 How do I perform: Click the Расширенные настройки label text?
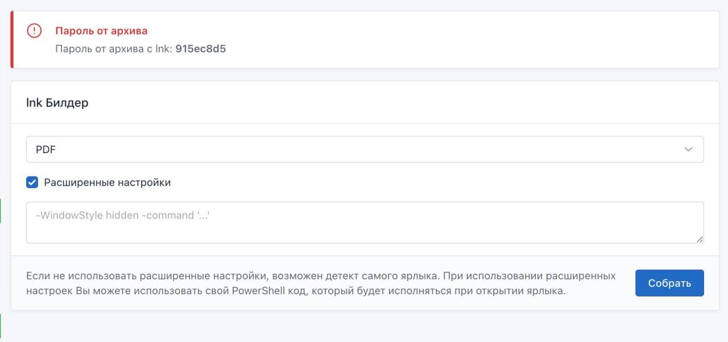[107, 183]
